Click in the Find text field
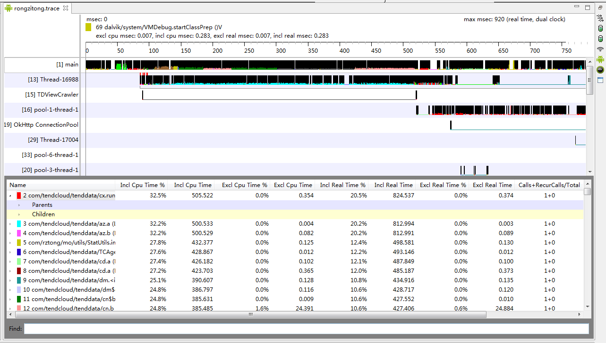This screenshot has height=343, width=606. pos(307,328)
